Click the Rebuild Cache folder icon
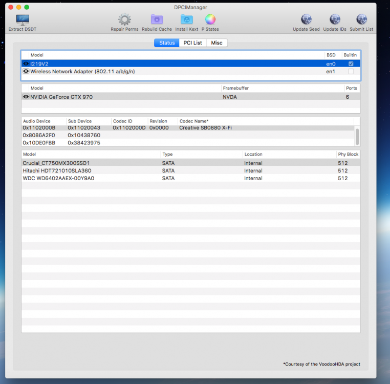The image size is (390, 384). pos(157,19)
